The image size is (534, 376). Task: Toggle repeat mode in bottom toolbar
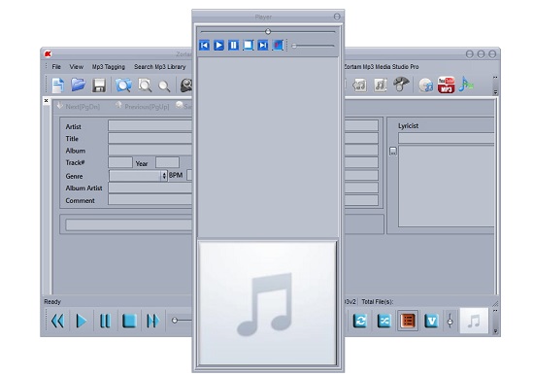pyautogui.click(x=360, y=321)
